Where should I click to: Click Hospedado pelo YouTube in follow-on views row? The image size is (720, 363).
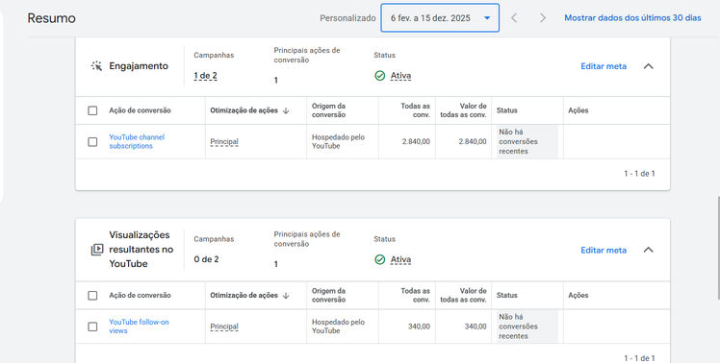click(x=338, y=327)
